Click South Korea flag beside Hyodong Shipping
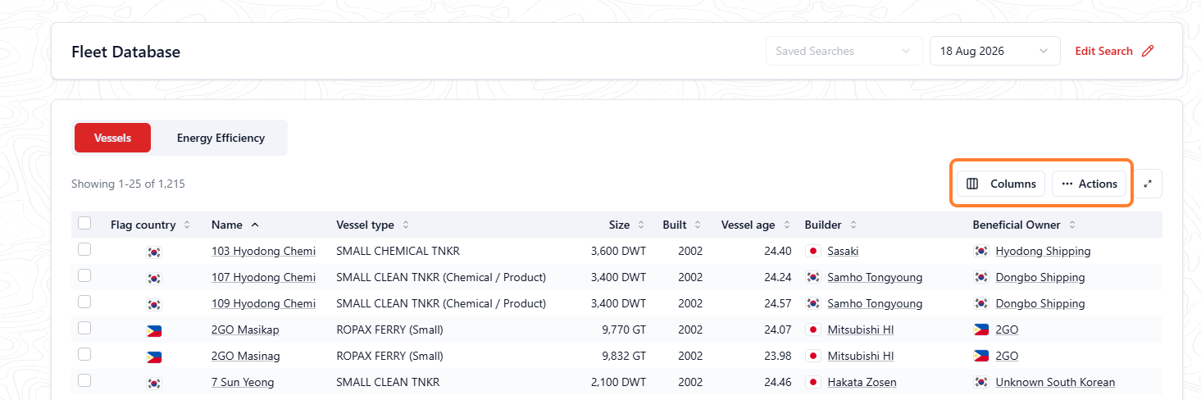This screenshot has width=1201, height=400. [981, 251]
